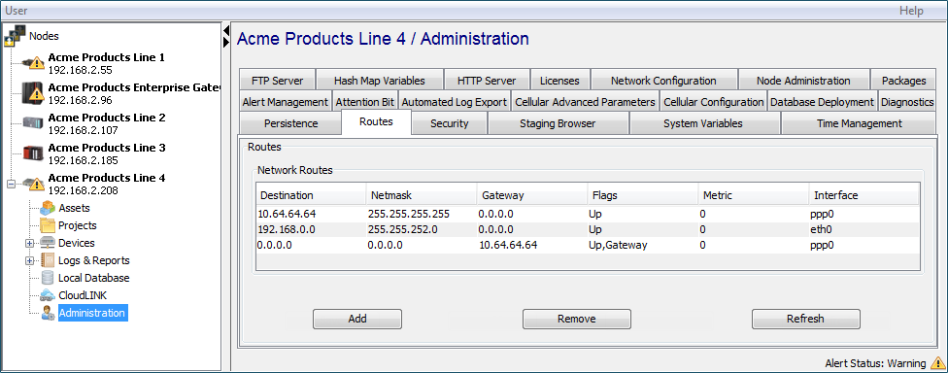
Task: Open the Licenses tab
Action: pos(559,81)
